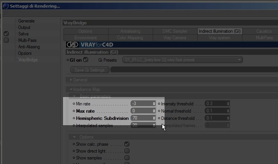Click the Cinema 4D icon in title bar
Viewport: 278px width, 164px height.
[5, 6]
